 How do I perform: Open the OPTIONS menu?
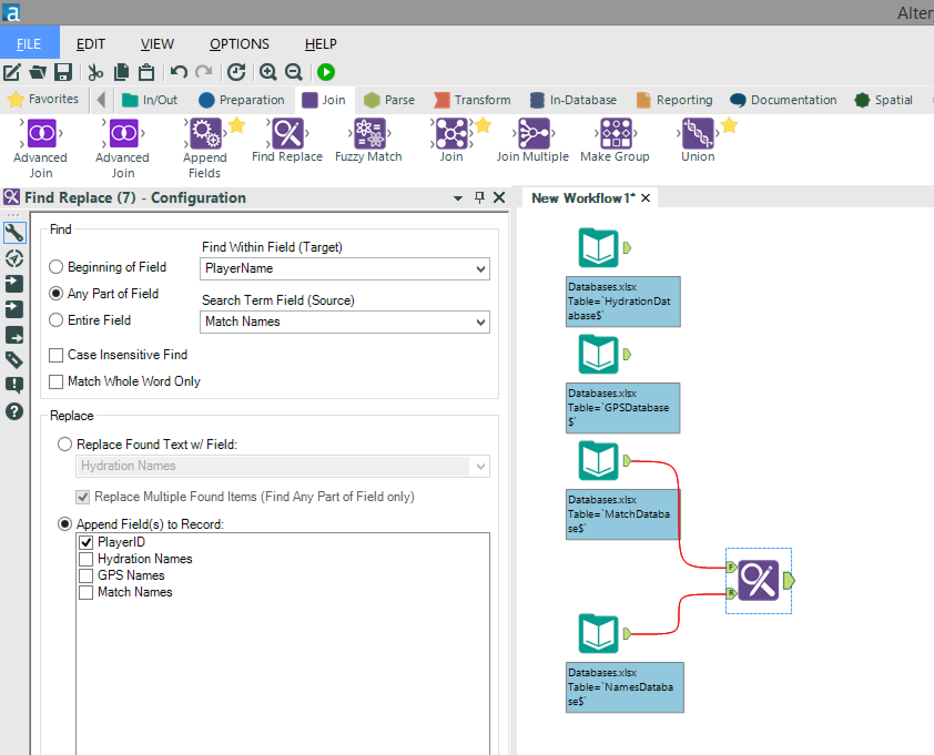[239, 44]
